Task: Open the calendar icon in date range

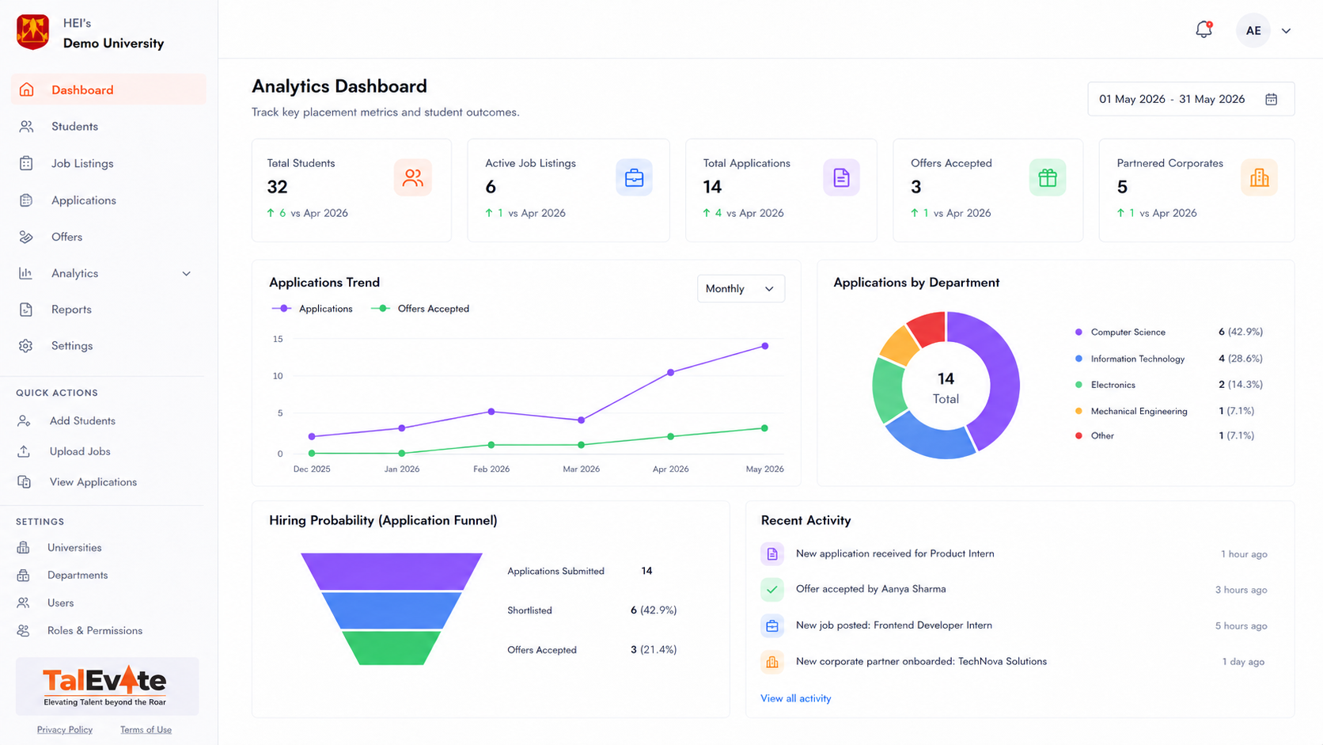Action: [x=1271, y=99]
